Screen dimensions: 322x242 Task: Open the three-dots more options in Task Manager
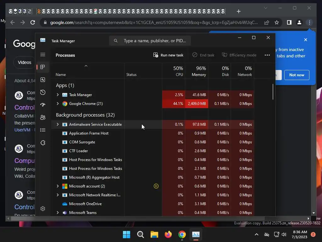click(x=267, y=55)
